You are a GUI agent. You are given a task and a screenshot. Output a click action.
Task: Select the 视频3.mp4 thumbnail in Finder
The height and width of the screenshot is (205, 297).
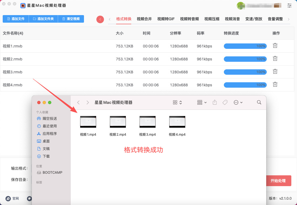(147, 122)
